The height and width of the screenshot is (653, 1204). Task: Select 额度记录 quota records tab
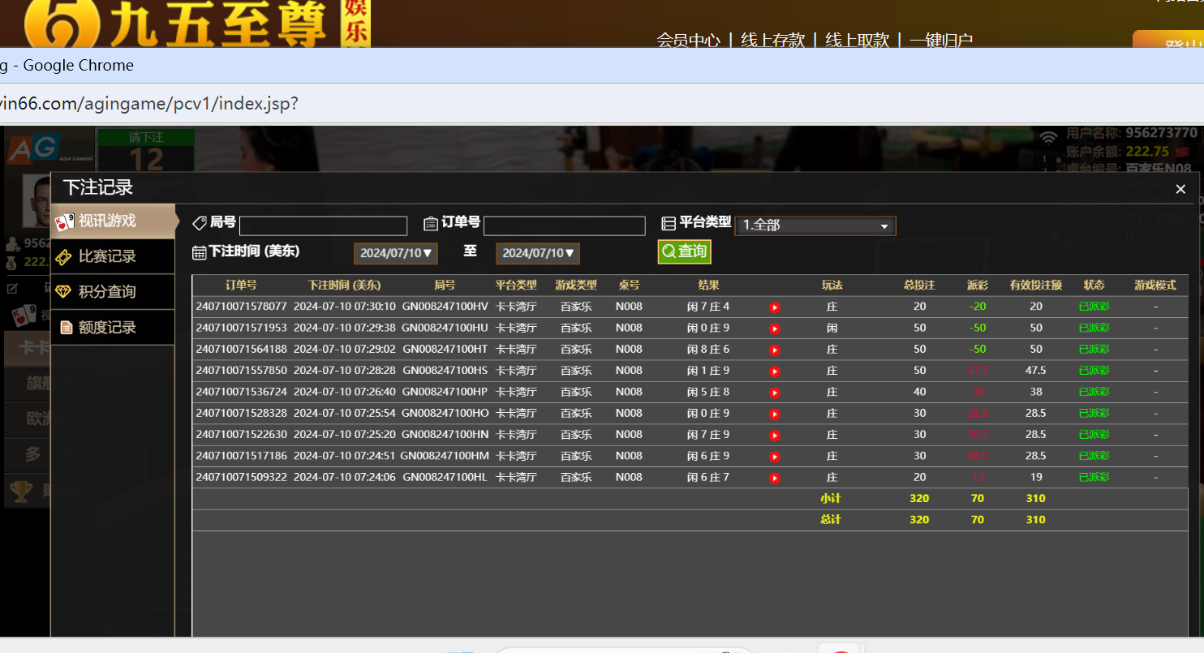113,328
